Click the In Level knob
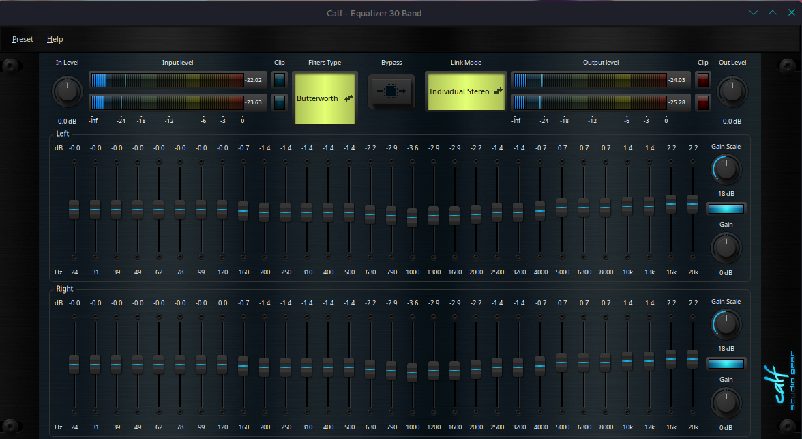Screen dimensions: 802x439 (68, 91)
